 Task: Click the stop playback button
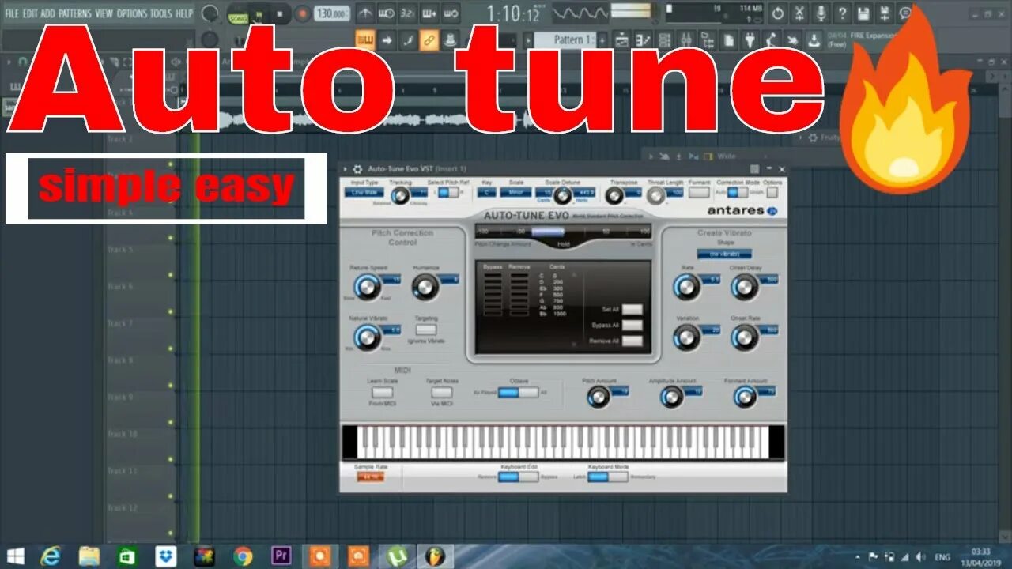tap(279, 14)
